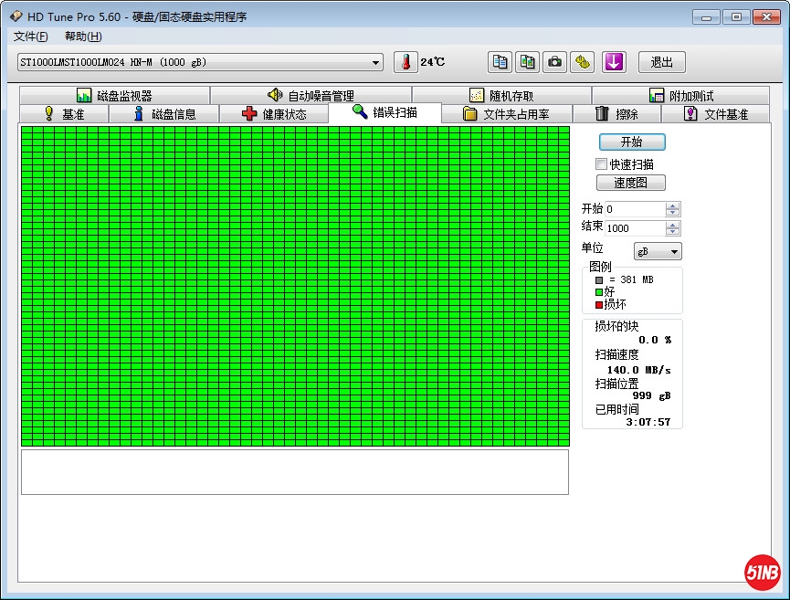
Task: Click the 速度图 button
Action: tap(631, 183)
